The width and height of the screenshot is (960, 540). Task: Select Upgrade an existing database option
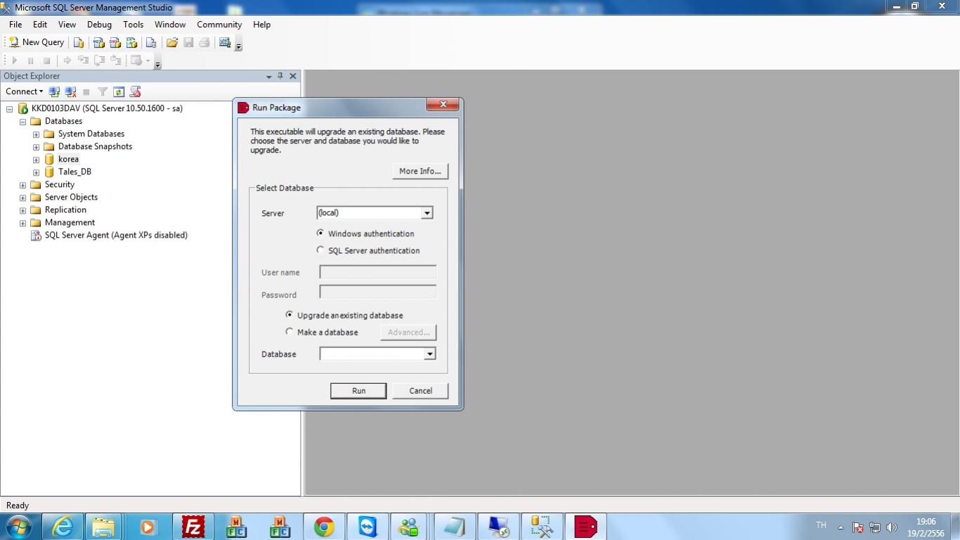coord(290,314)
